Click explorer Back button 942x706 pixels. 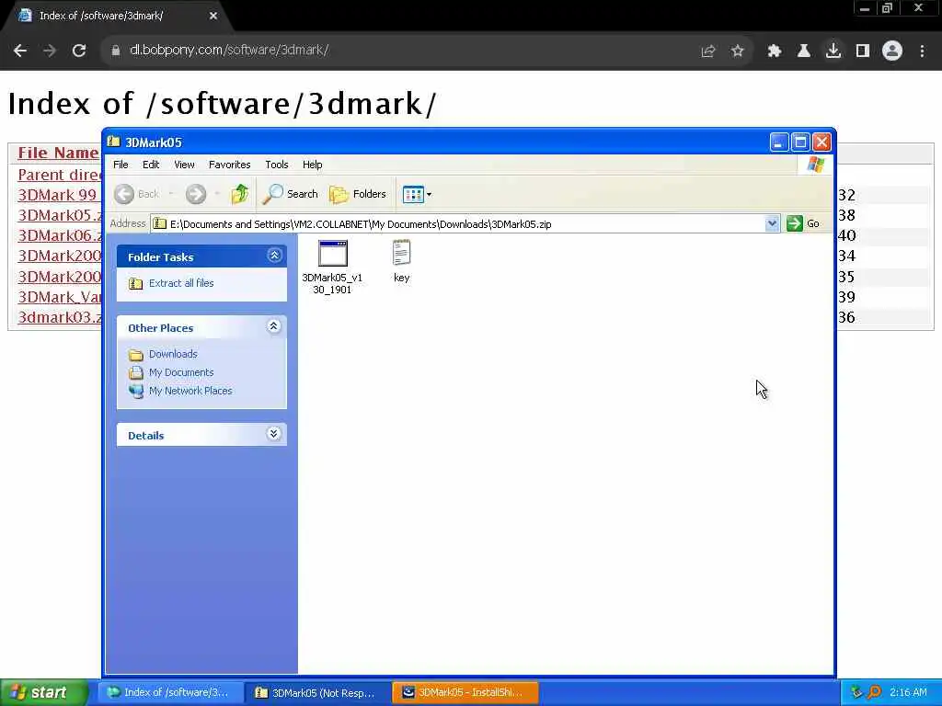[137, 194]
